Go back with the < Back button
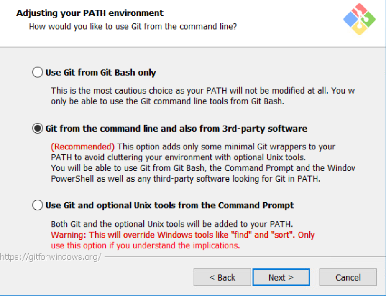This screenshot has width=386, height=296. tap(222, 278)
